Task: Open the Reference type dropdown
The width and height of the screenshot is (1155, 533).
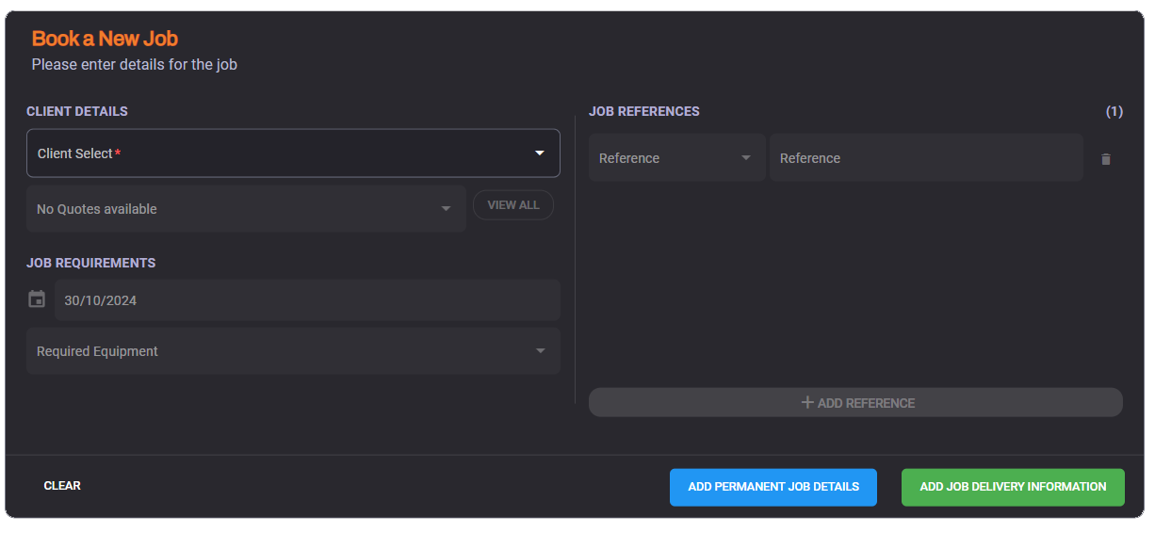Action: point(677,158)
